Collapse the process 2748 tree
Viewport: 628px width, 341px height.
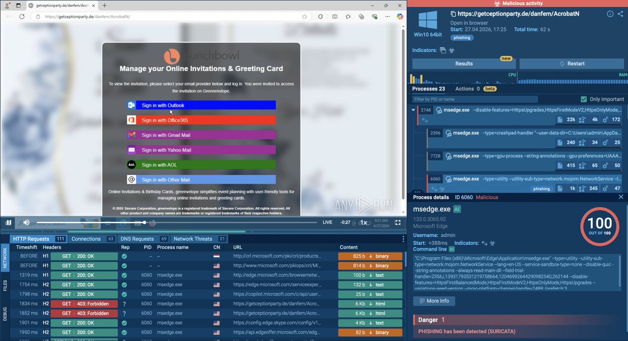[413, 110]
